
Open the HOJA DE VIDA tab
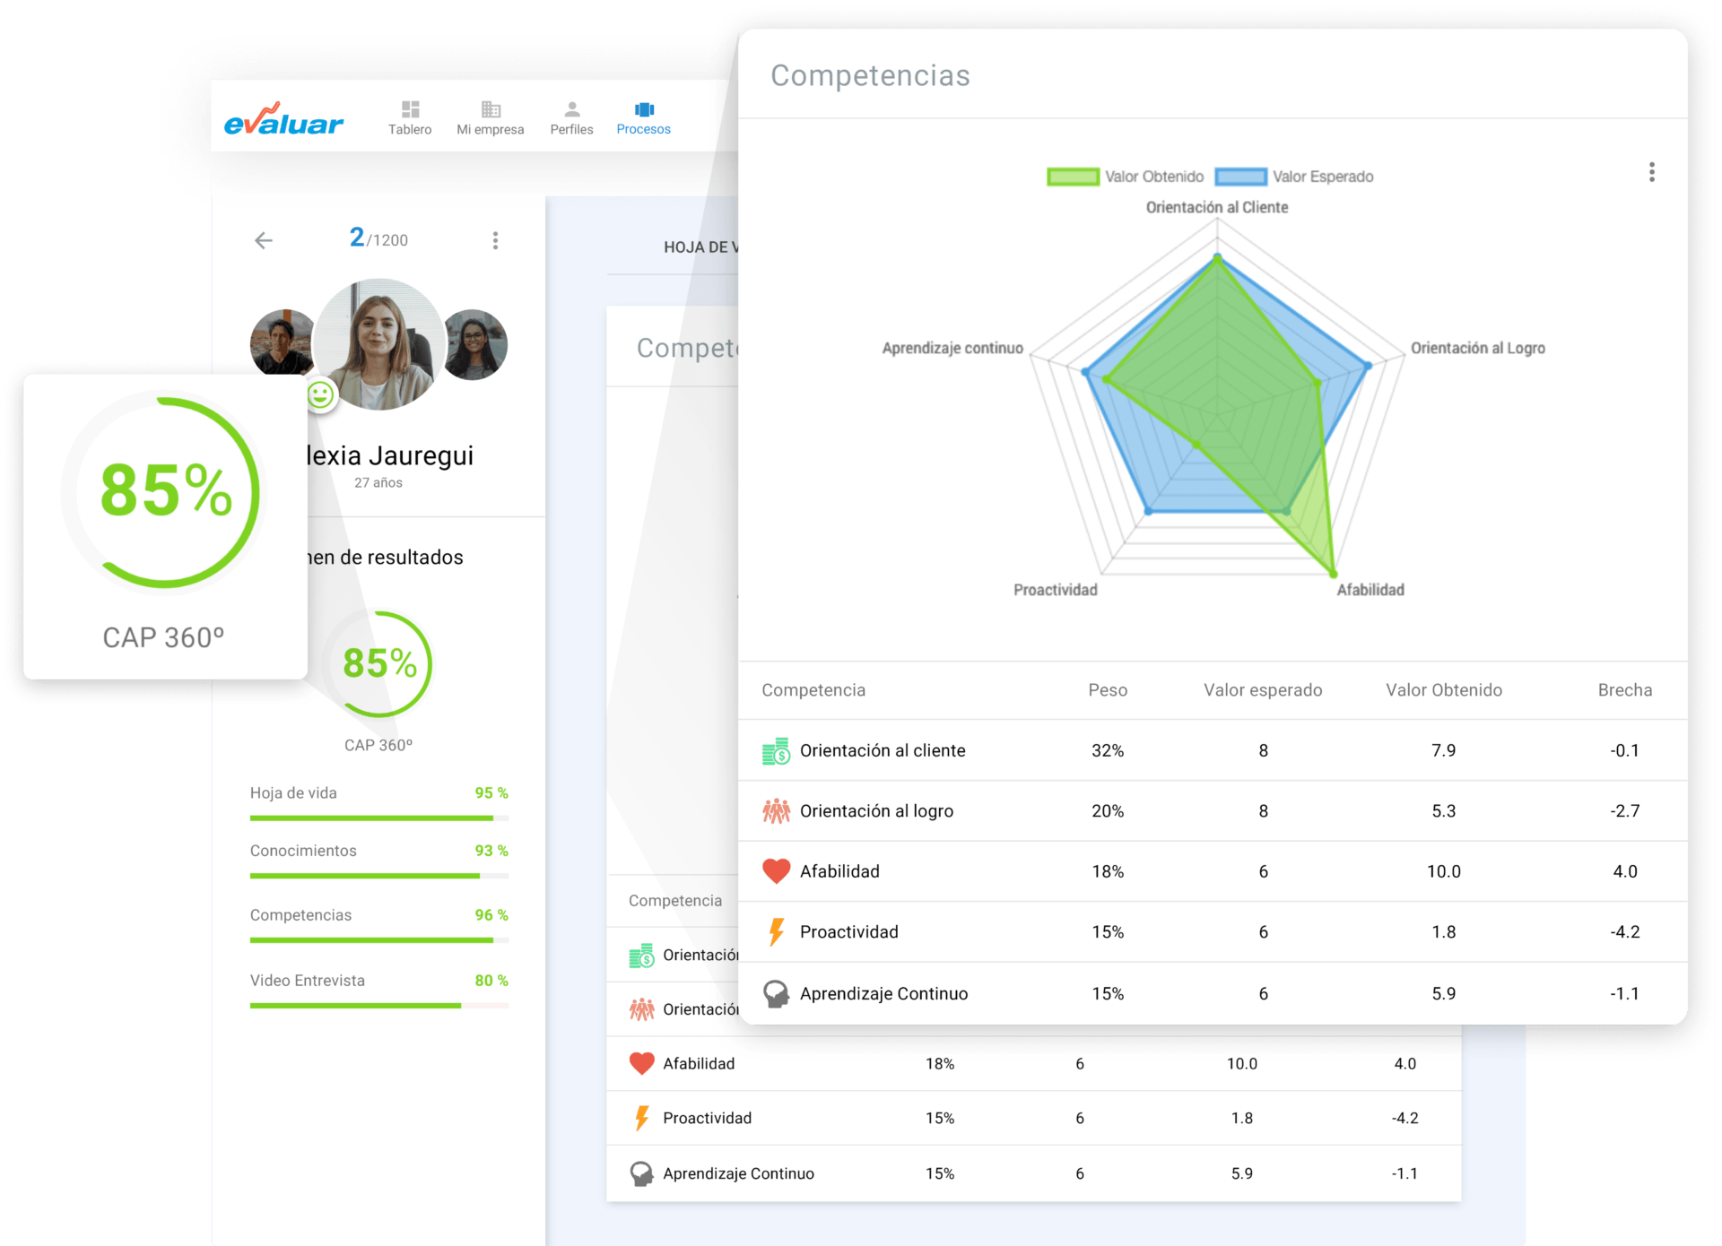[x=700, y=247]
